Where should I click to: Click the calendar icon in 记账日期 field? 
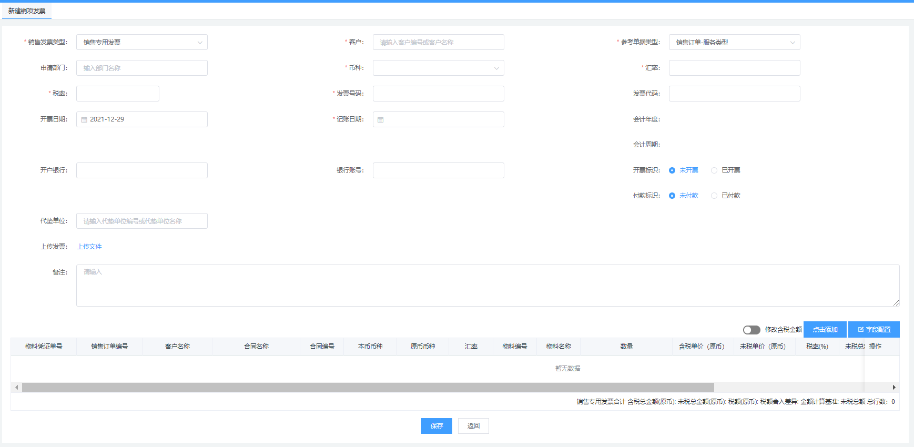[381, 120]
